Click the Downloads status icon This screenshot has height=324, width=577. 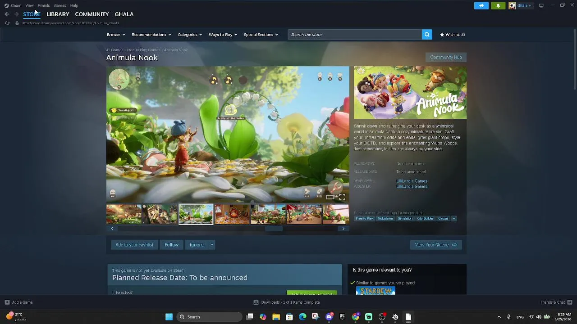(x=256, y=302)
